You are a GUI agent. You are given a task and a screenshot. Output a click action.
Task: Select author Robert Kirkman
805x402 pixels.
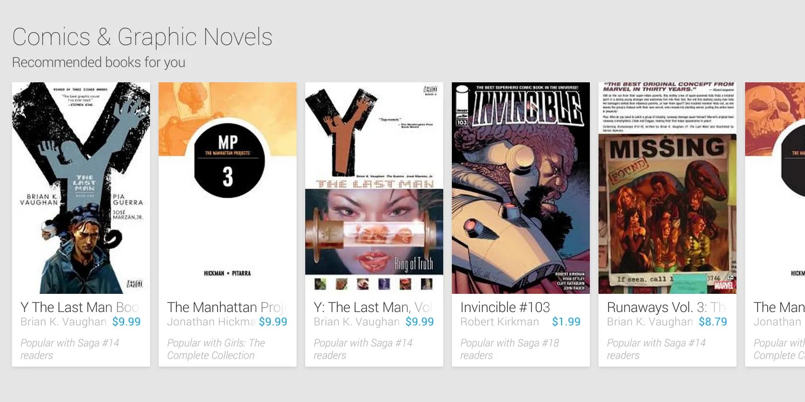500,322
